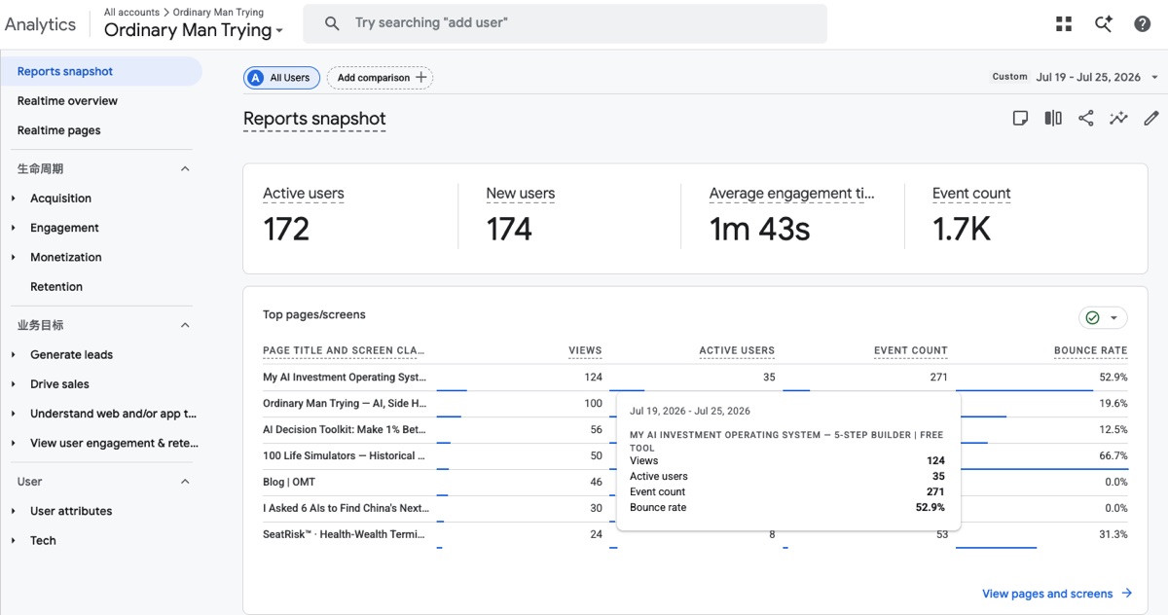
Task: Click the New users metric label
Action: point(521,194)
